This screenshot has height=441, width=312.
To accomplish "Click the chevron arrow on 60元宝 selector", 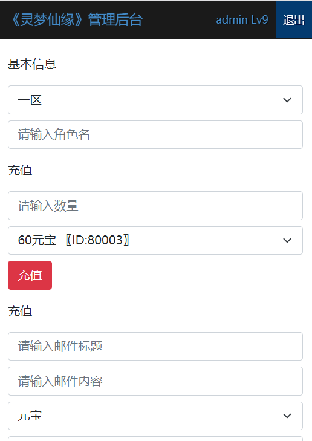I will point(287,241).
